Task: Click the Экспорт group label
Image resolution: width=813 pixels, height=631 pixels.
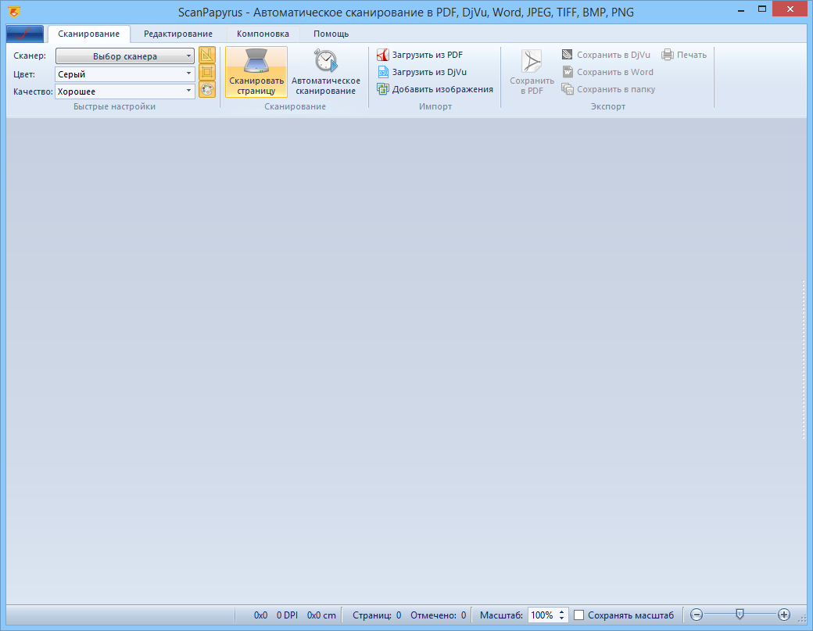Action: point(608,106)
